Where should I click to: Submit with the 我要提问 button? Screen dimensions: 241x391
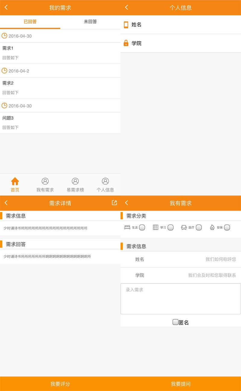(181, 384)
